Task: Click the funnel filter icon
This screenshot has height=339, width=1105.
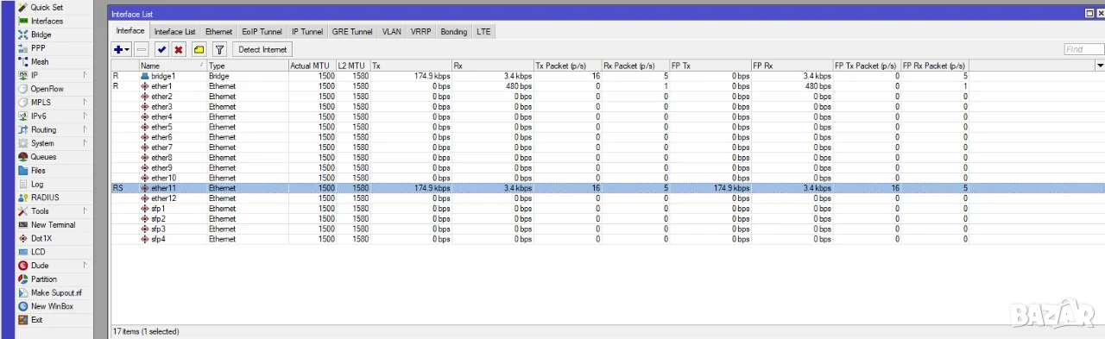Action: 220,50
